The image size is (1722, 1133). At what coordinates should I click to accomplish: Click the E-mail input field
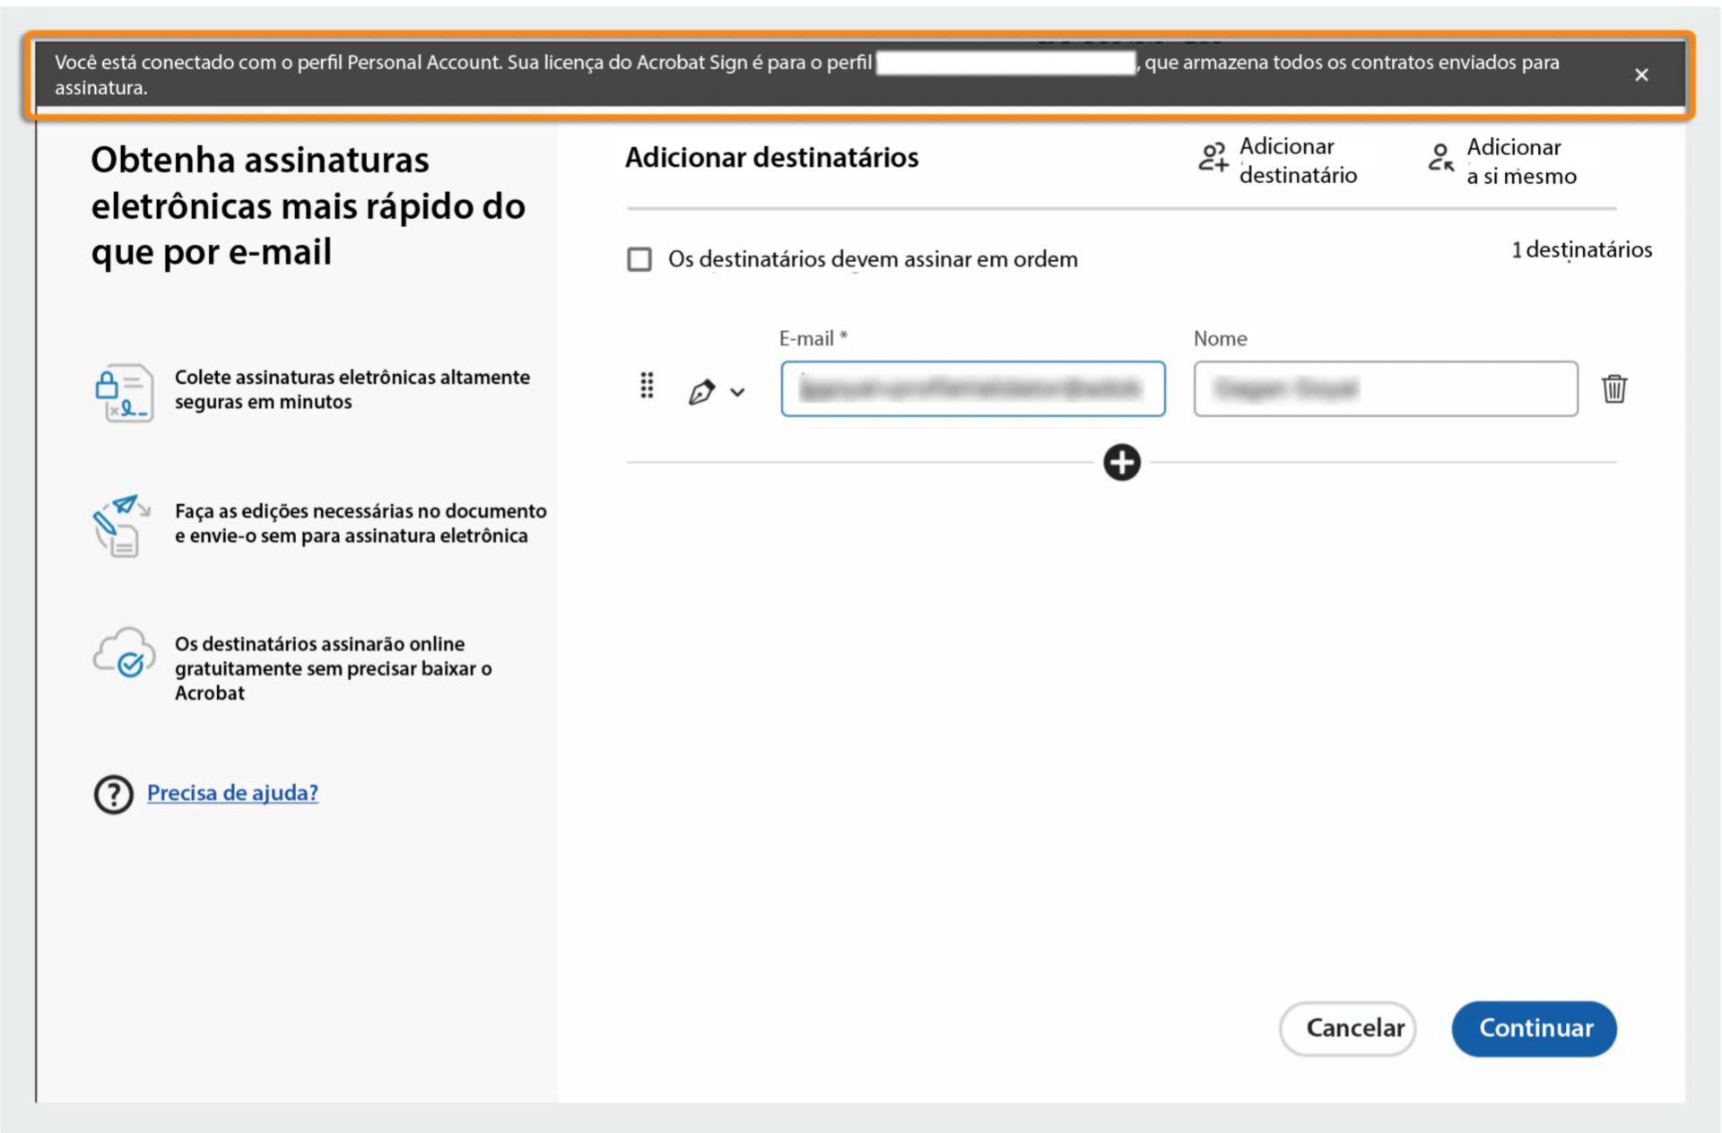[x=972, y=389]
